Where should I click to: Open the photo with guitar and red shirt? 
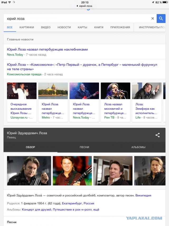point(72,171)
